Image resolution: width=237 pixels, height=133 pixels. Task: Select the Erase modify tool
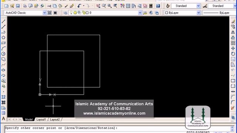(x=233, y=21)
